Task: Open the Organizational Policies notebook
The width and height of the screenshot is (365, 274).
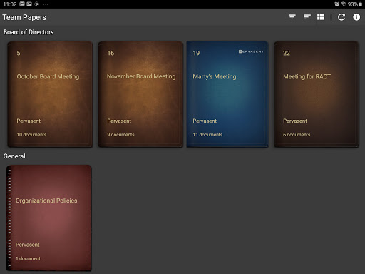Action: (49, 218)
